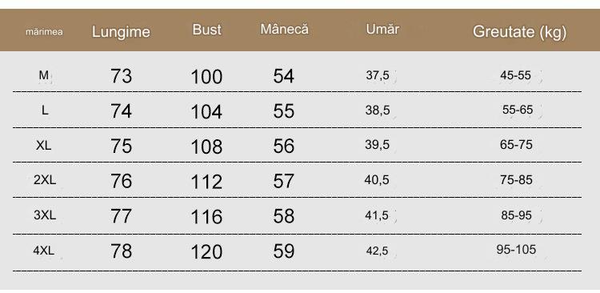Click bust value 120

click(x=206, y=252)
